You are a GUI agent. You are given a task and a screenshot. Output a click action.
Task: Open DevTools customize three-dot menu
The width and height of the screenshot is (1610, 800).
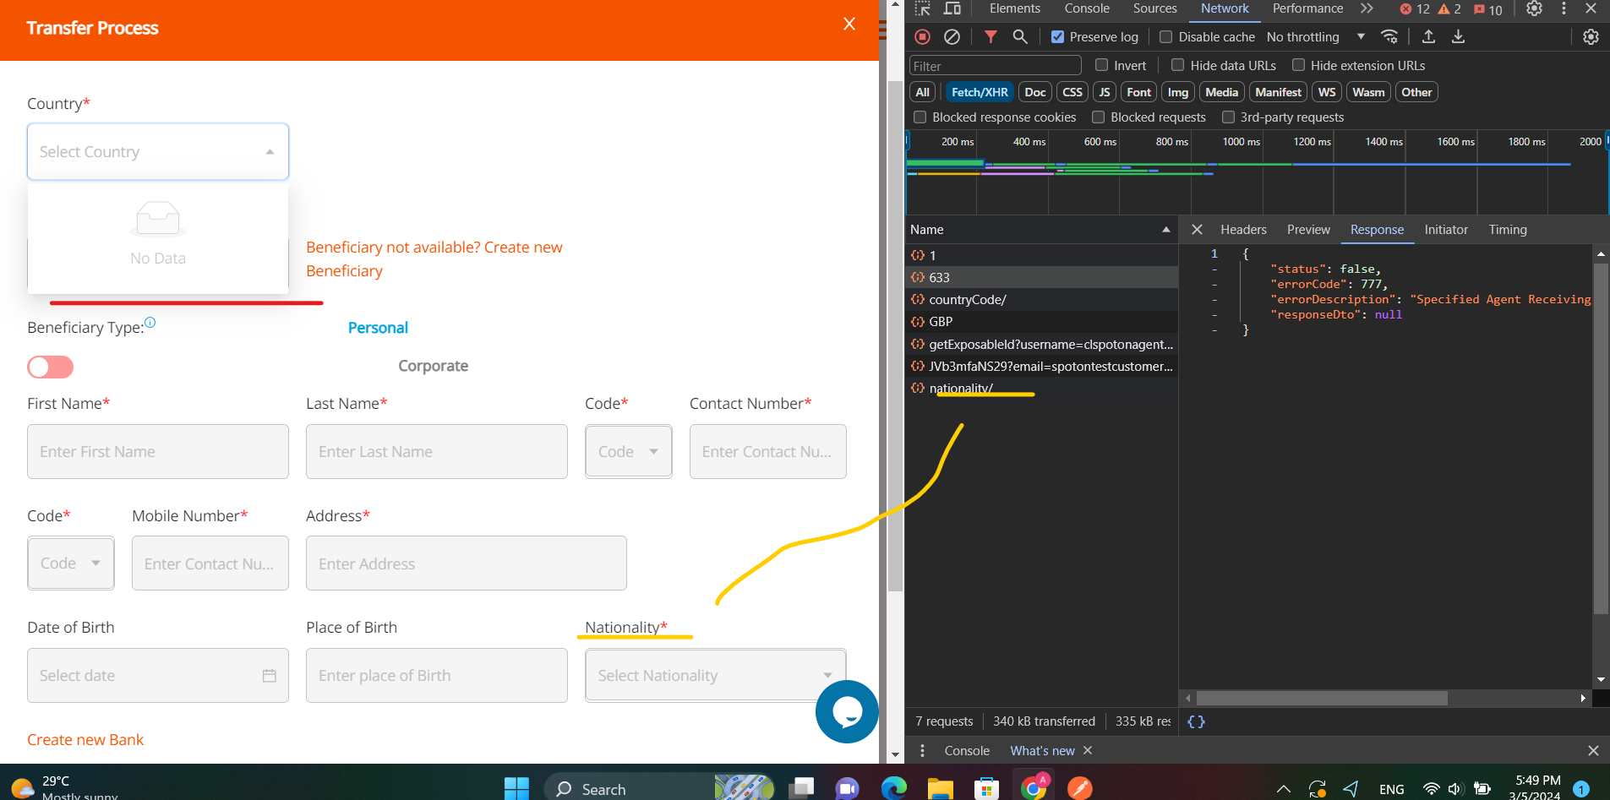[1564, 8]
